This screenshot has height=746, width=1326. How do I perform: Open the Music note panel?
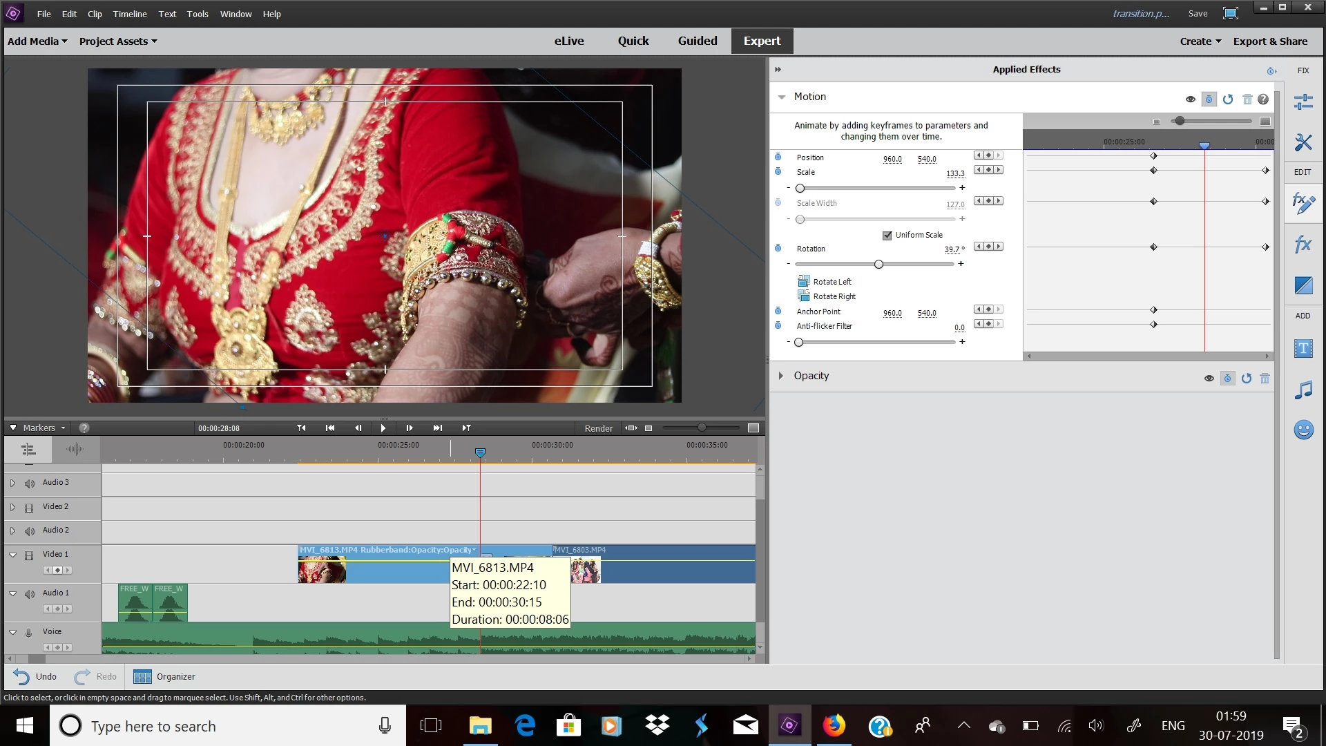click(x=1303, y=390)
